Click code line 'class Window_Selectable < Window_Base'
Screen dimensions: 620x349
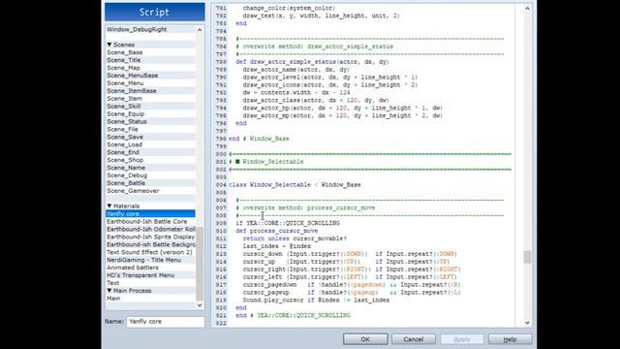[x=294, y=185]
